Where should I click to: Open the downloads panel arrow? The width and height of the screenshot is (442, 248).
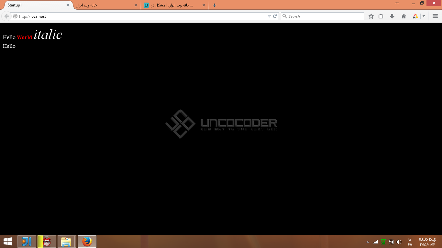(392, 16)
